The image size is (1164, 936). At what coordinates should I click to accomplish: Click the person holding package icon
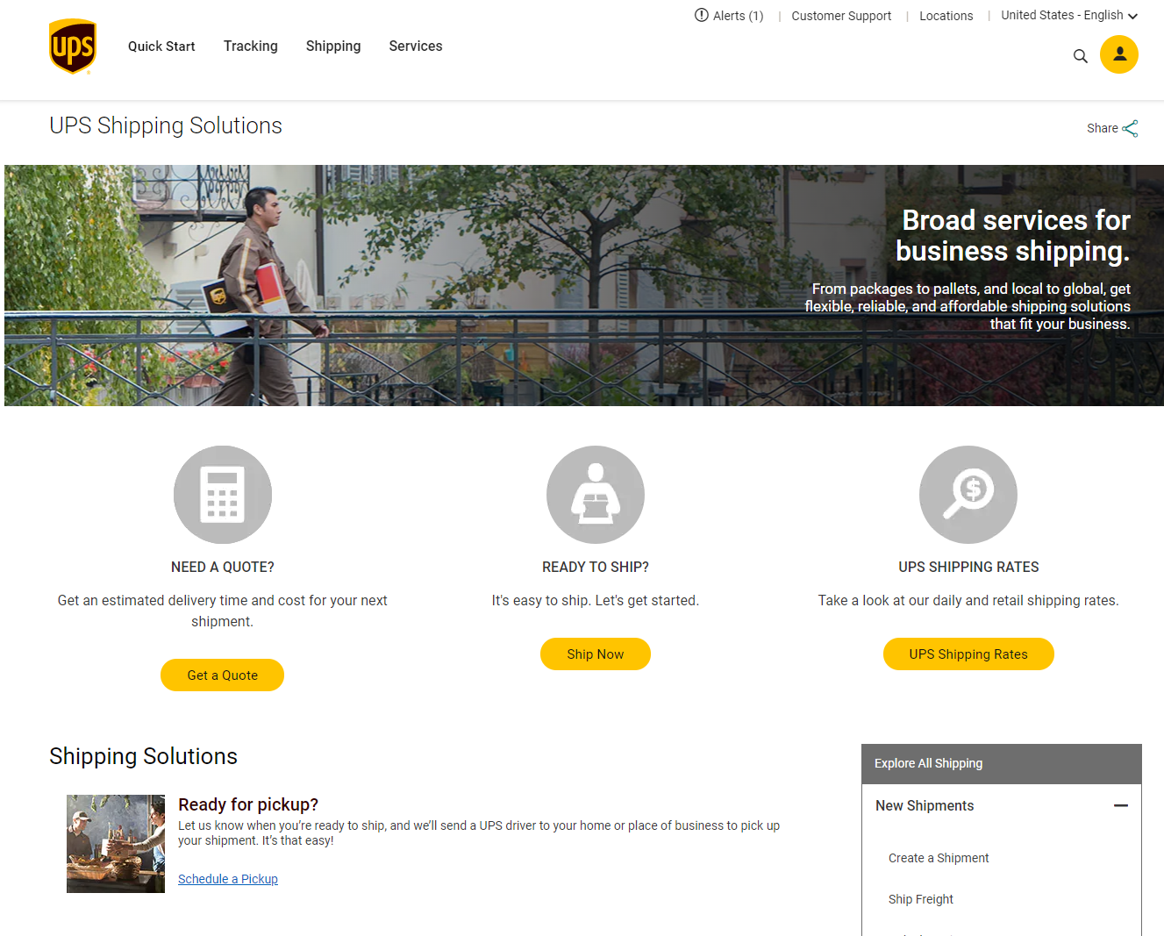tap(596, 495)
